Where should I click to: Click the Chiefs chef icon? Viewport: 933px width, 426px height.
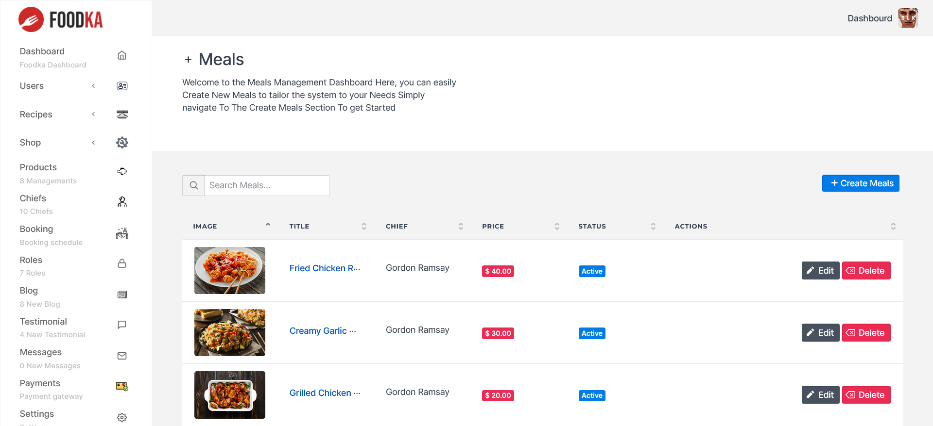point(122,202)
